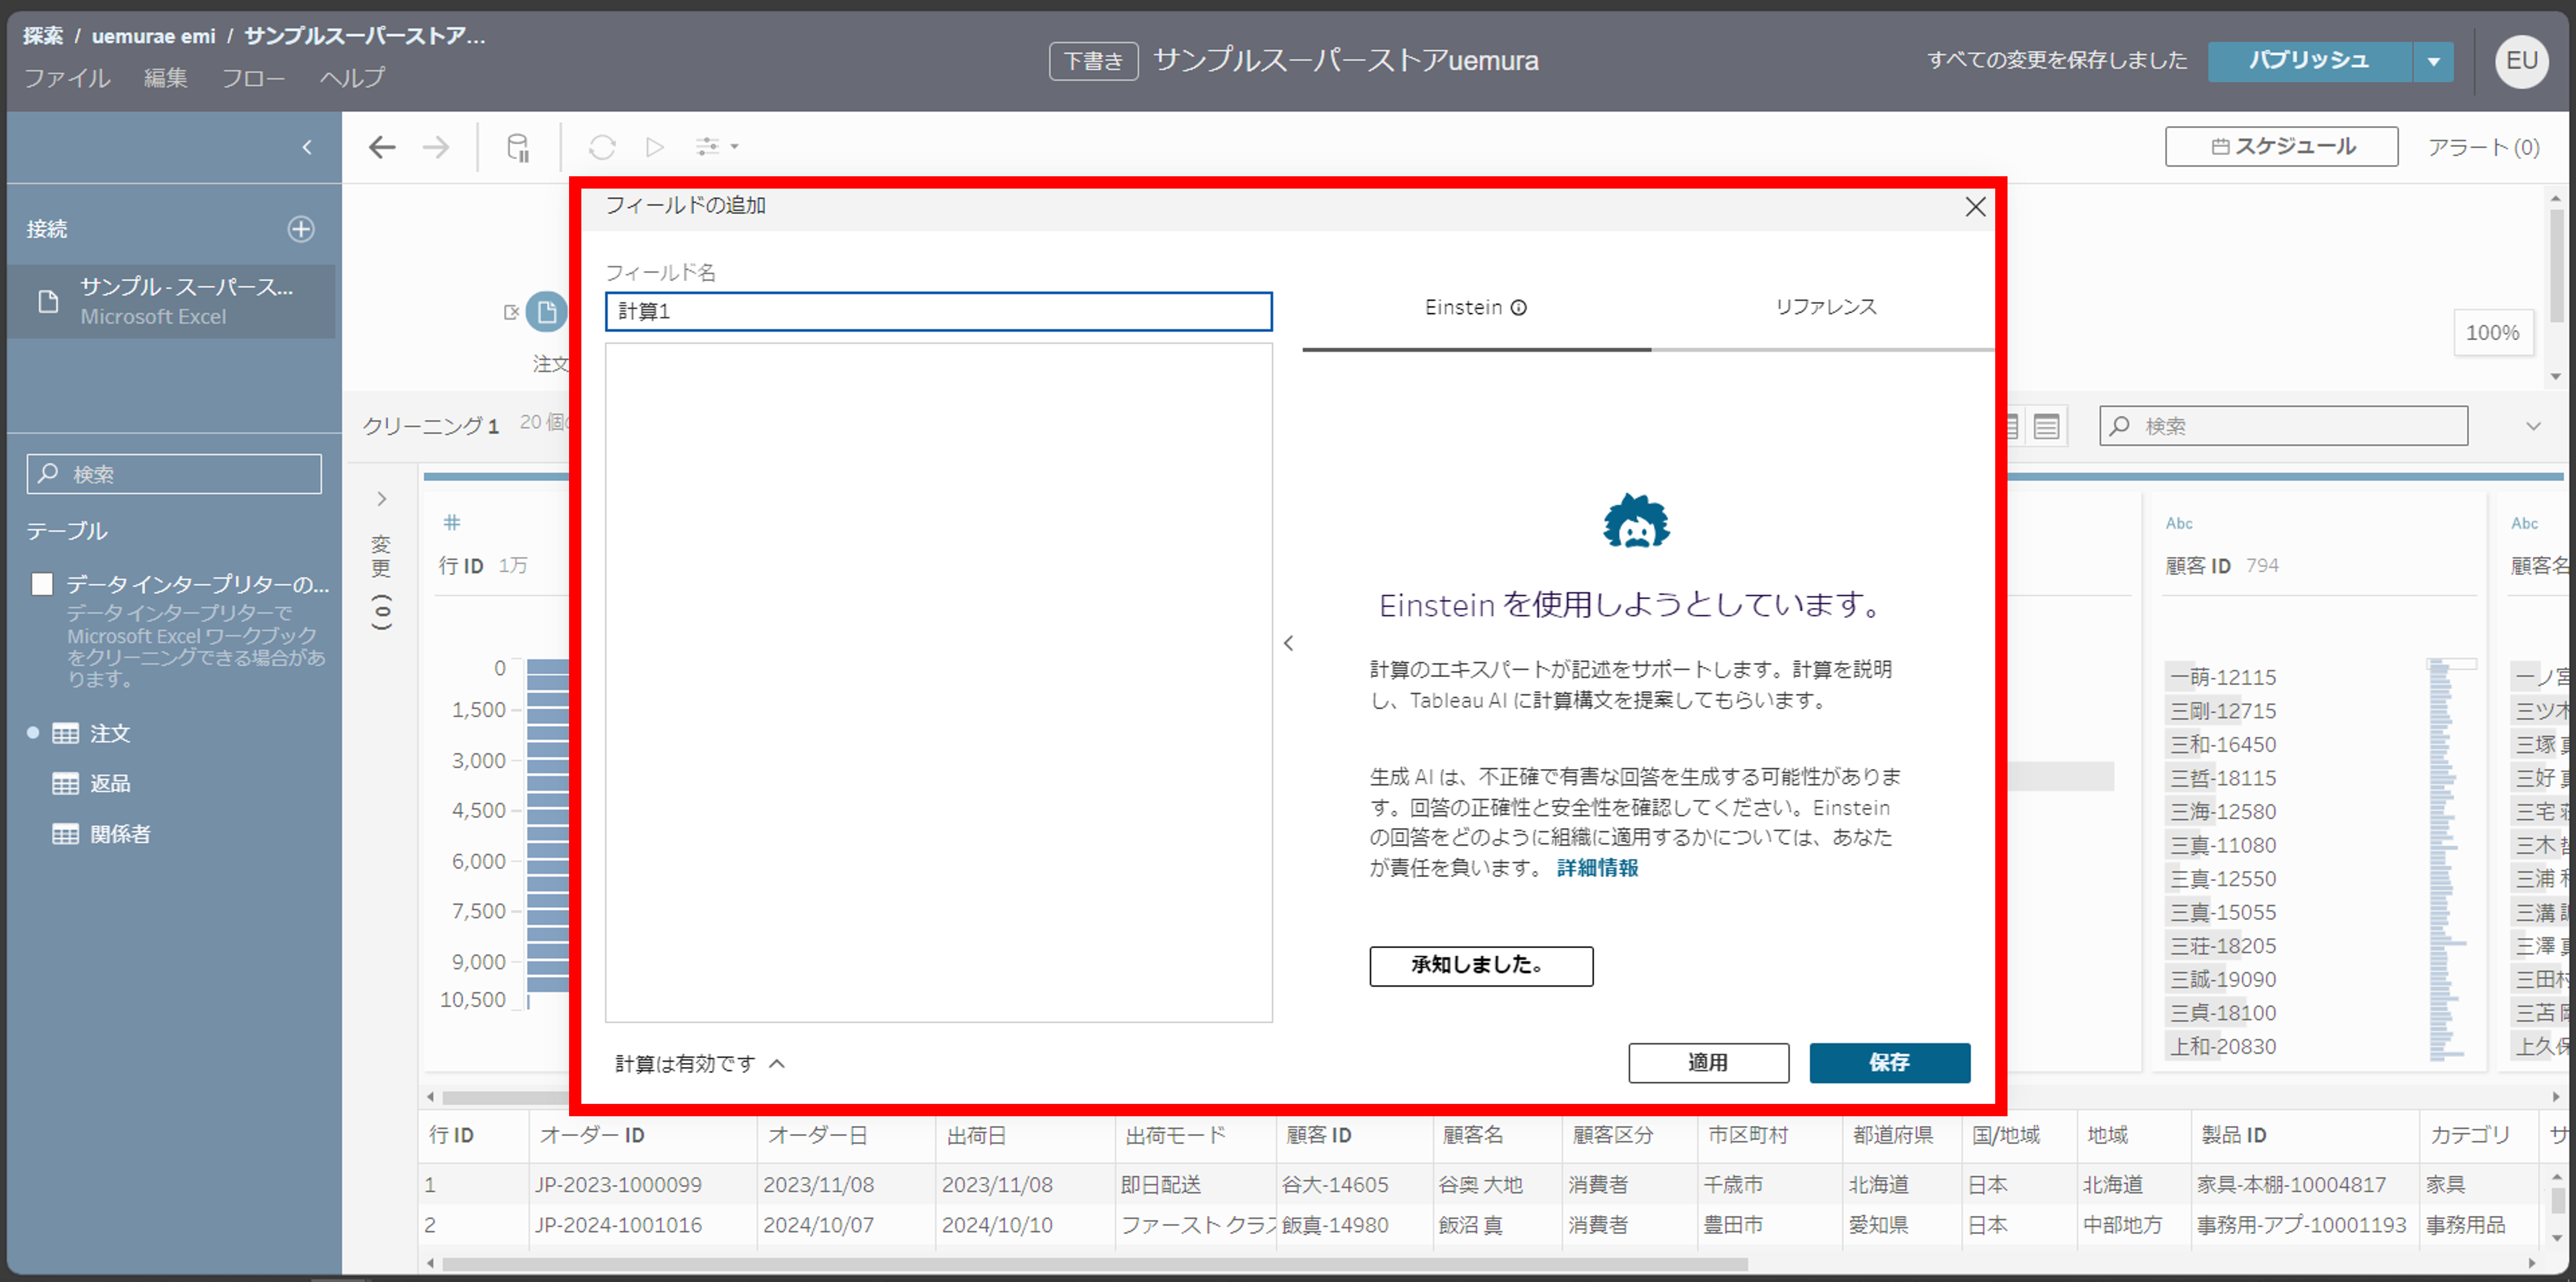The width and height of the screenshot is (2576, 1282).
Task: Click inside the calculation editor area
Action: tap(938, 683)
